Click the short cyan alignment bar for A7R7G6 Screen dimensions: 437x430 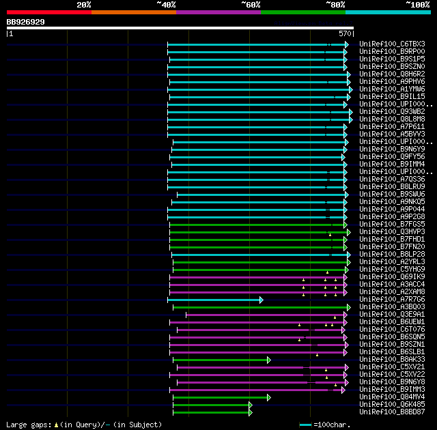point(215,300)
